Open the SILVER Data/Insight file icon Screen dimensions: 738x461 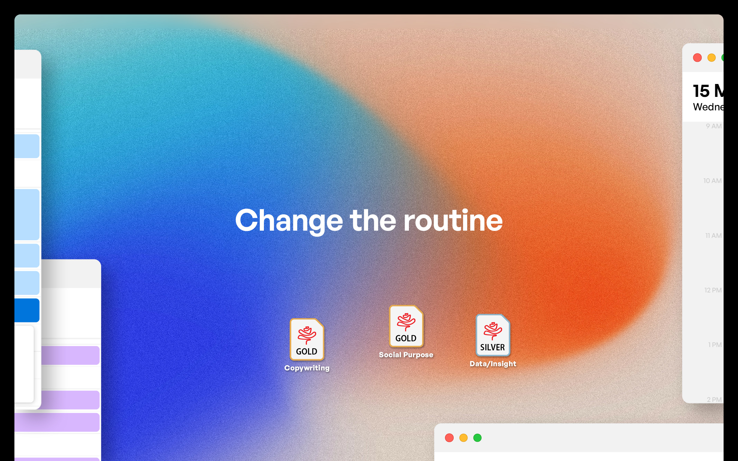point(493,335)
